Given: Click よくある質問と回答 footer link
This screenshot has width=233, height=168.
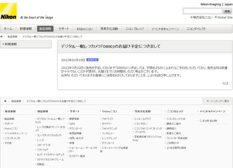Looking at the screenshot, I should 176,148.
